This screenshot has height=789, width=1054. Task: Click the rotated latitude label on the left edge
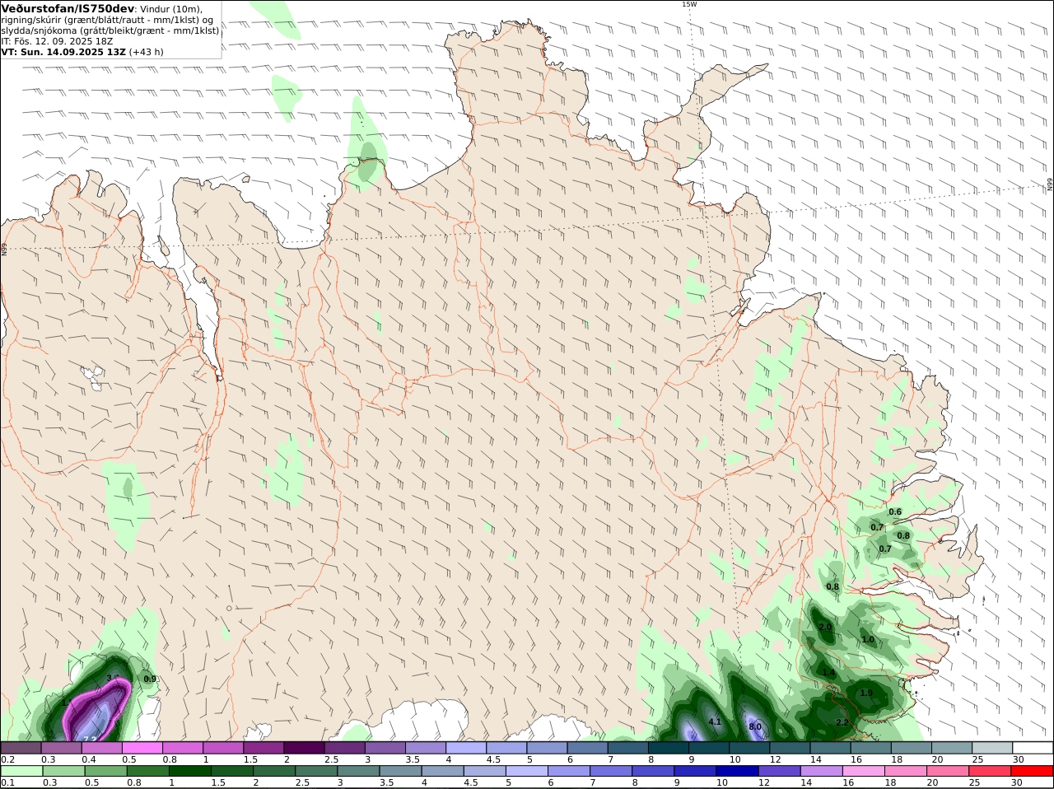(4, 249)
